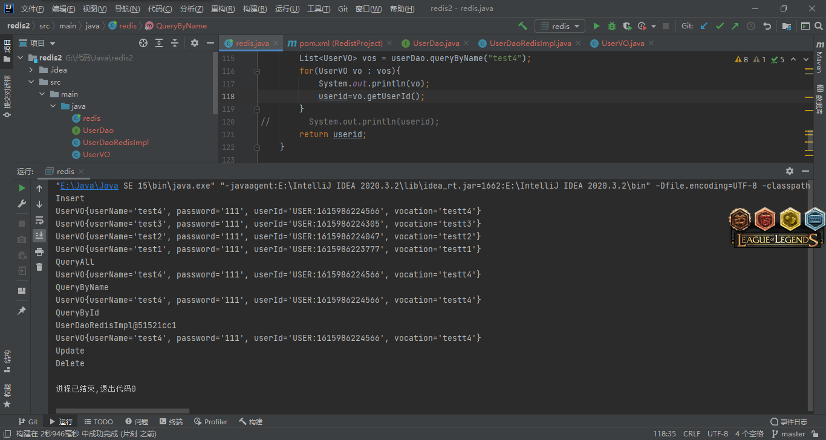Debug the redis configuration using the bug icon
This screenshot has height=440, width=826.
612,26
